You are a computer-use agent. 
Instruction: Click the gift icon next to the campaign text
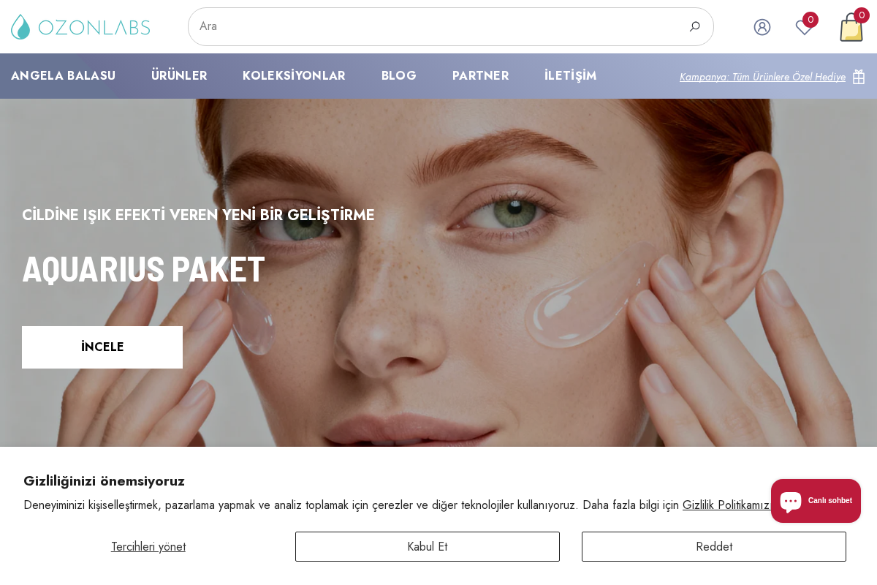[859, 76]
